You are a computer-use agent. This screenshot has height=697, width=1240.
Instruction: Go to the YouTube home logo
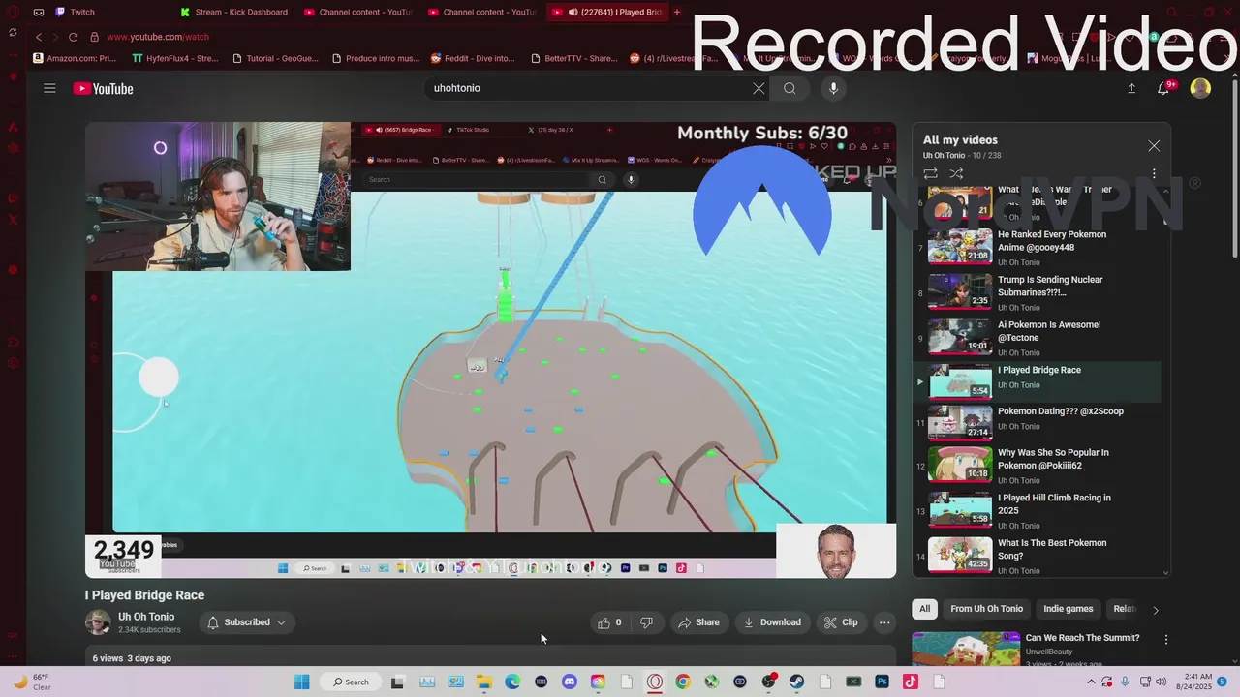pyautogui.click(x=103, y=88)
